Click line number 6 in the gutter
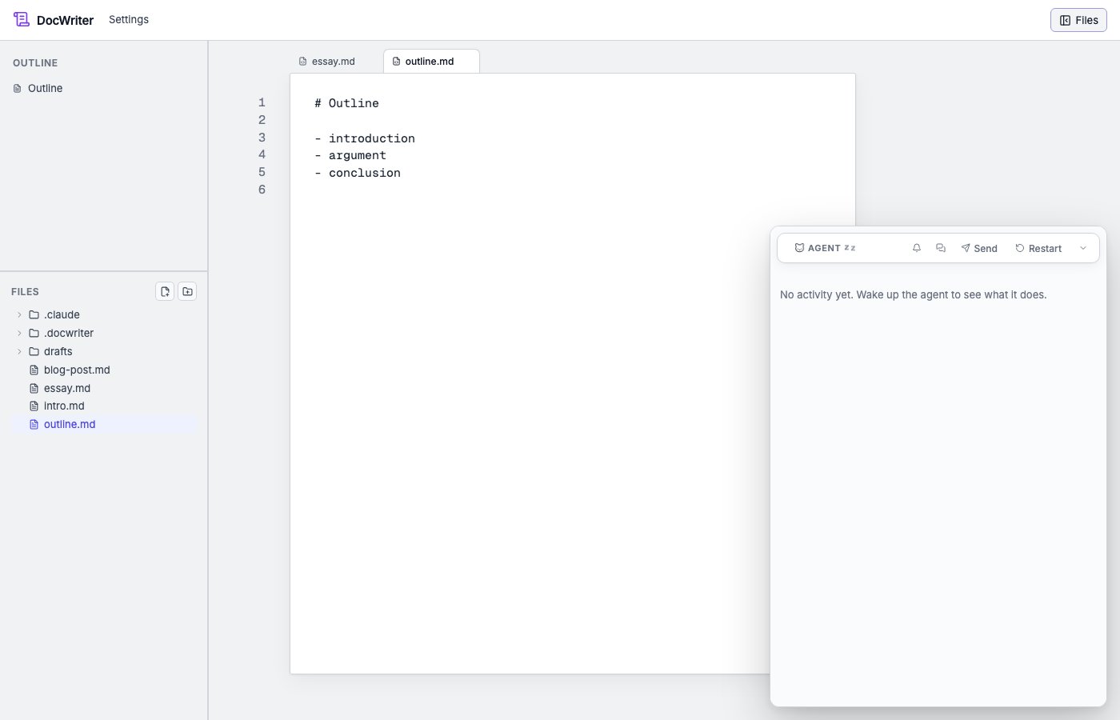Screen dimensions: 1120x720 262,190
